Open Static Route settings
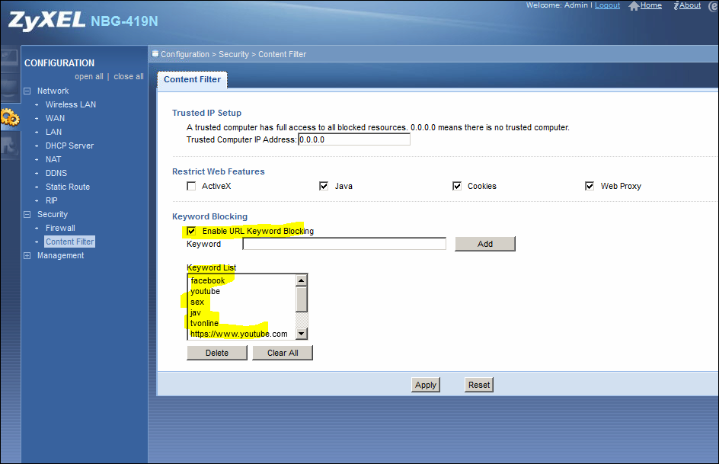 pyautogui.click(x=68, y=187)
